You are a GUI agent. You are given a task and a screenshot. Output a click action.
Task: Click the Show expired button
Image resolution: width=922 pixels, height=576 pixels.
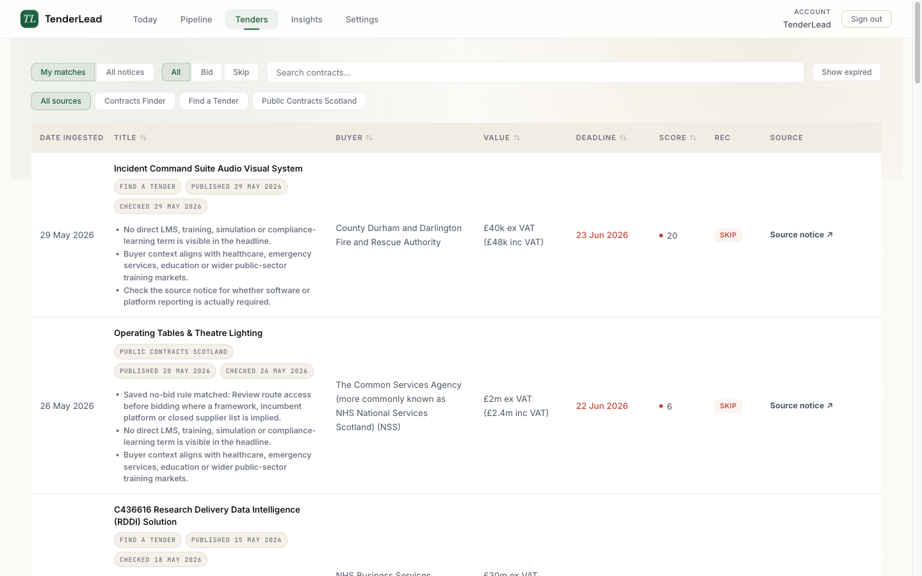846,72
